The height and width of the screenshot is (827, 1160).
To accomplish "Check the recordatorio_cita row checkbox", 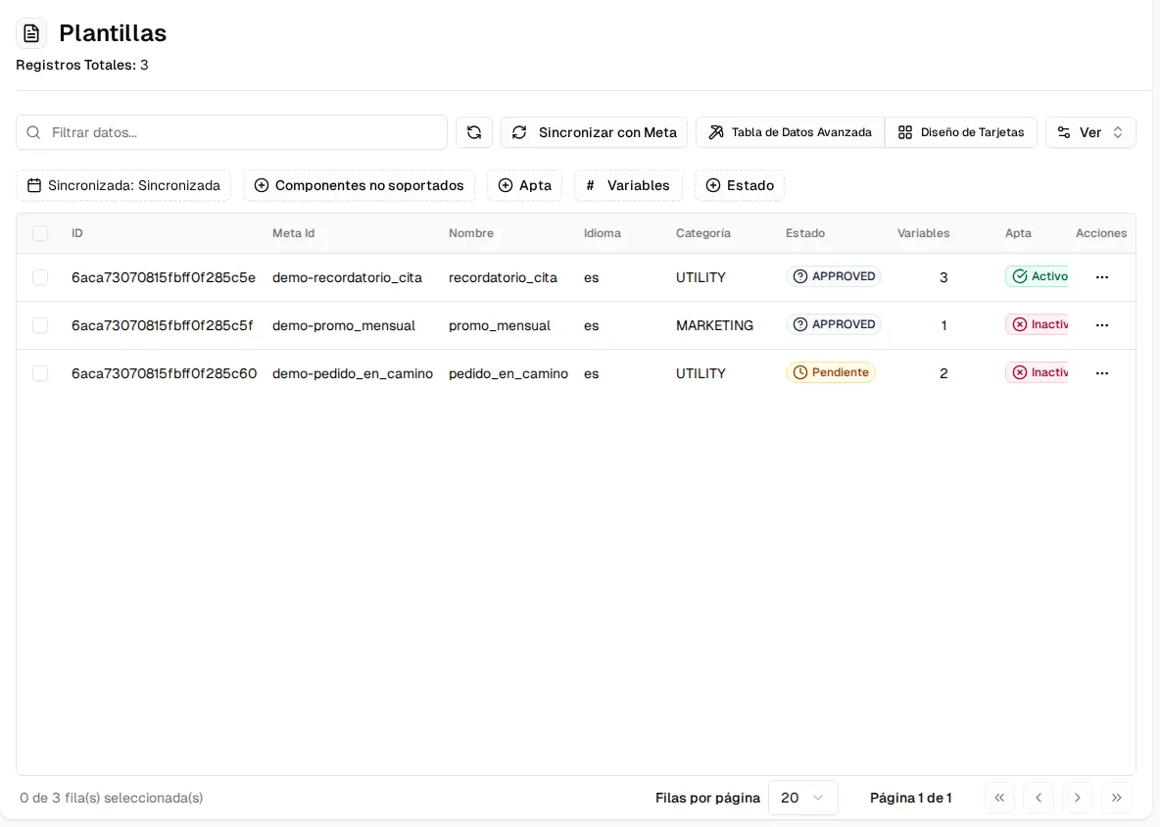I will click(x=40, y=277).
